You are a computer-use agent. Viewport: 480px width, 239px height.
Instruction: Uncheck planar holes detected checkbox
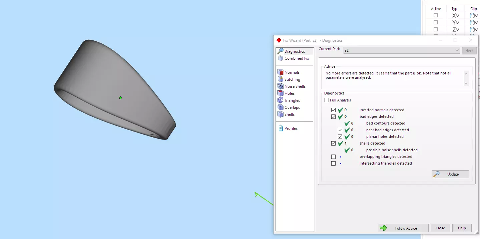(340, 137)
